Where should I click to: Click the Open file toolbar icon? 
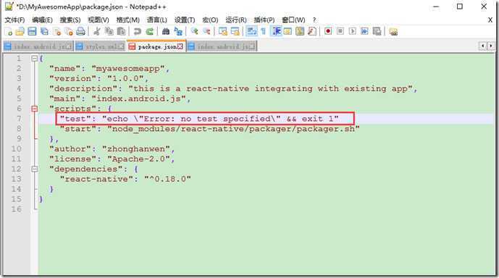click(x=20, y=31)
